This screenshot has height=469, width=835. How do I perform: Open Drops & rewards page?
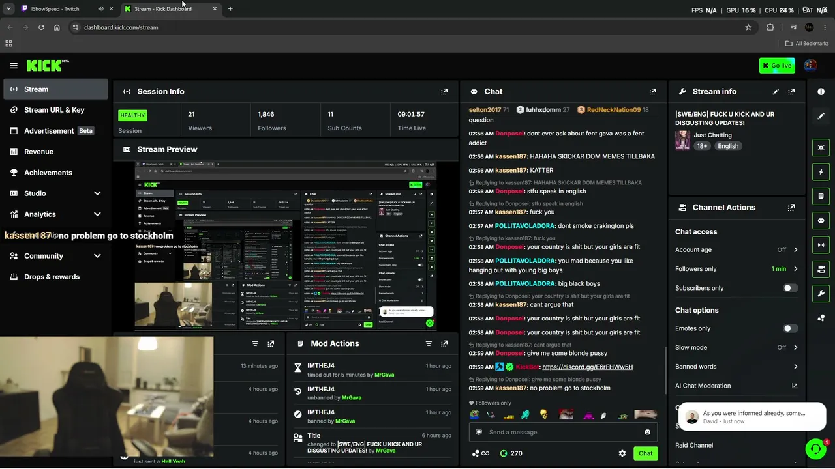pyautogui.click(x=55, y=277)
